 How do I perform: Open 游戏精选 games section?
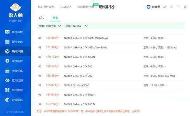point(14,100)
